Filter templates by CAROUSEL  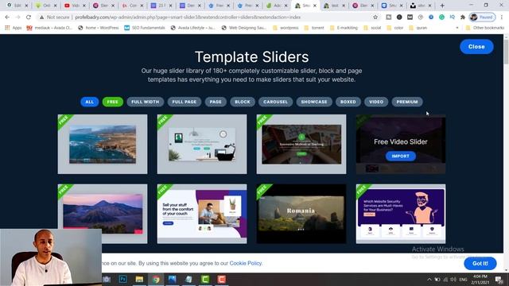pos(276,102)
